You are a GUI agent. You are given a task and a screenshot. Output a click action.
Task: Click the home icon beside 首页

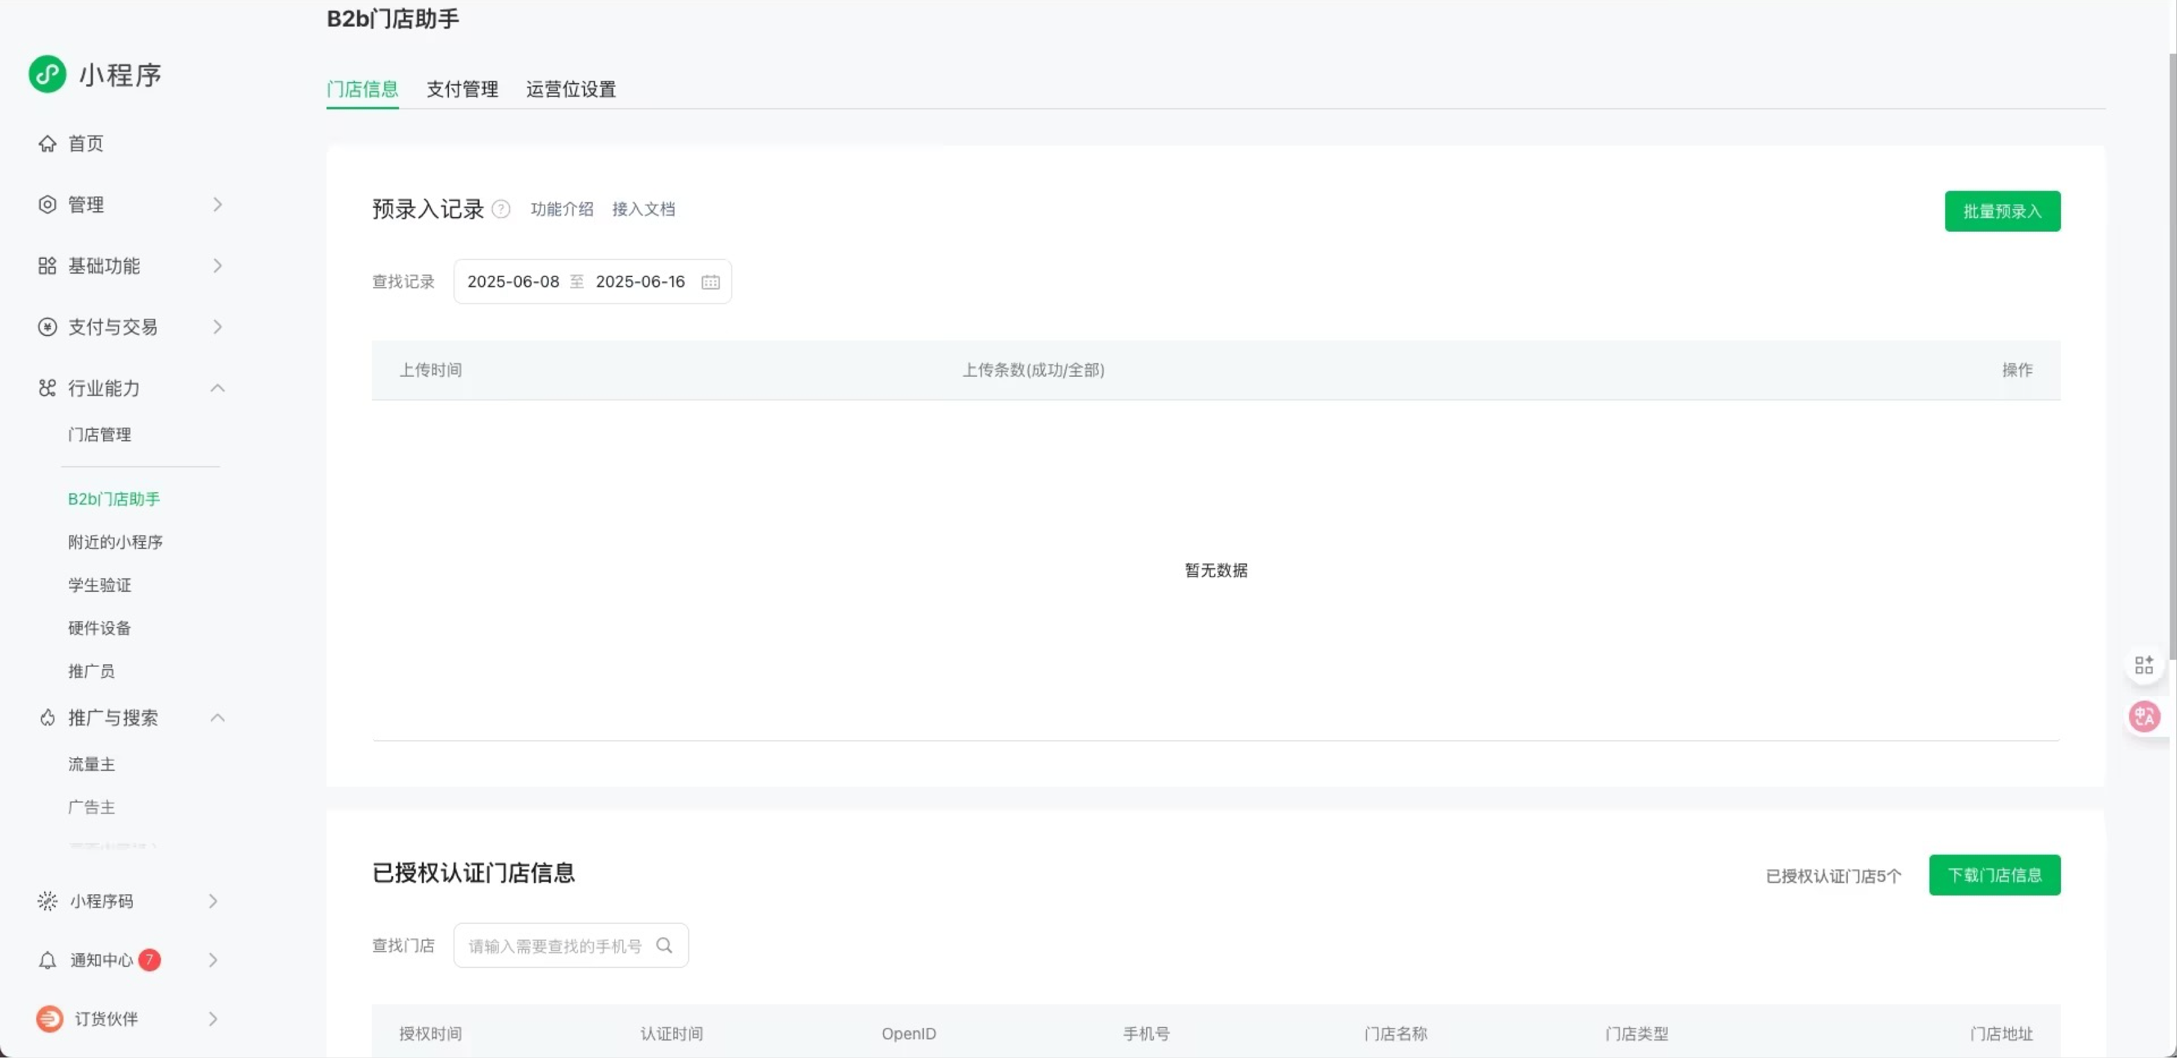pyautogui.click(x=47, y=144)
